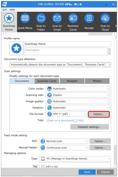The height and width of the screenshot is (177, 118).
Task: Open the Edit menu
Action: (5, 10)
